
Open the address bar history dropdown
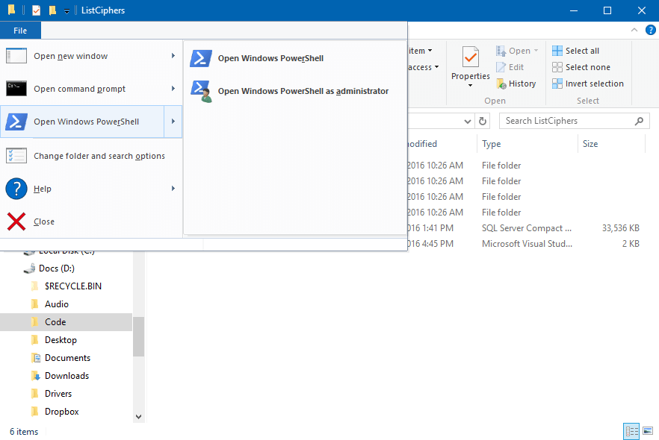tap(468, 122)
